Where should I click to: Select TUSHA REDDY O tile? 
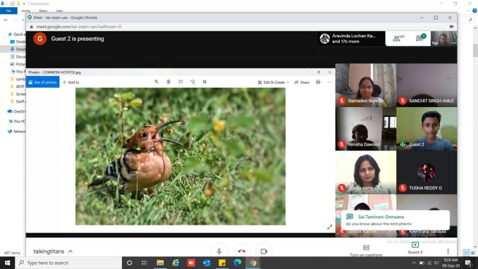[427, 172]
